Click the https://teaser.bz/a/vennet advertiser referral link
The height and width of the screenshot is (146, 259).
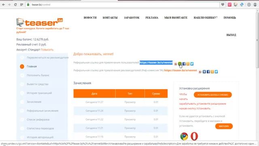pyautogui.click(x=180, y=70)
